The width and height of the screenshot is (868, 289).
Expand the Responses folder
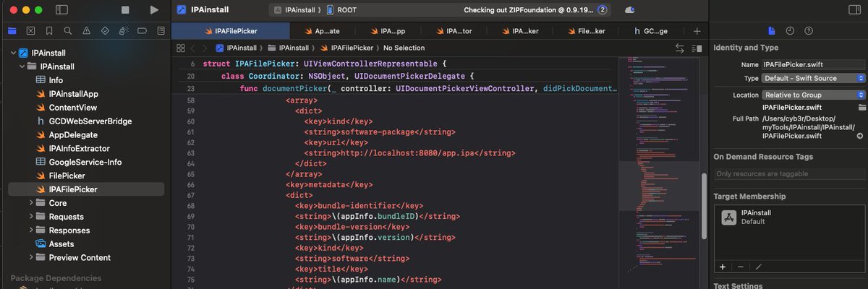(x=31, y=230)
